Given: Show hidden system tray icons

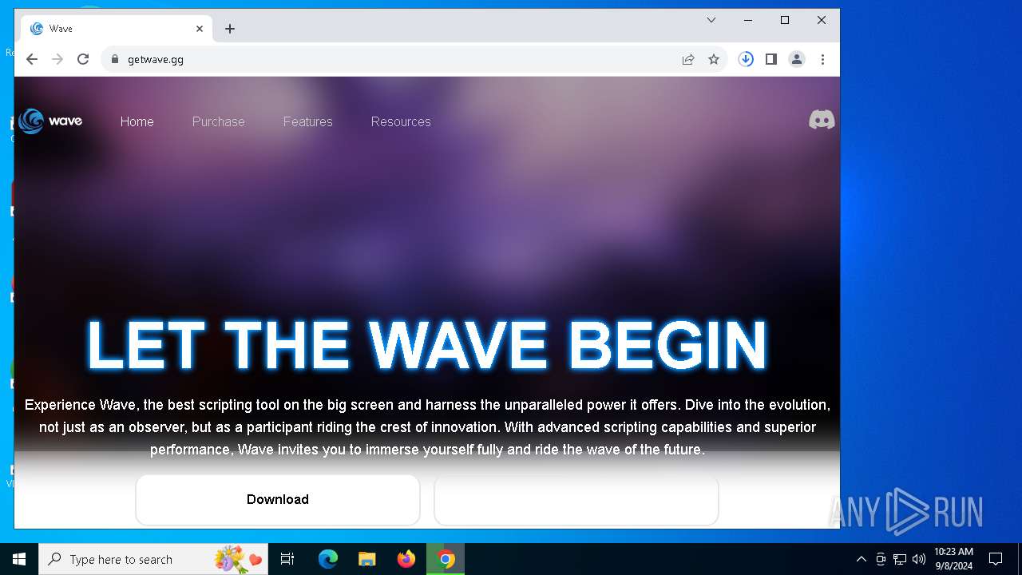Looking at the screenshot, I should click(861, 559).
